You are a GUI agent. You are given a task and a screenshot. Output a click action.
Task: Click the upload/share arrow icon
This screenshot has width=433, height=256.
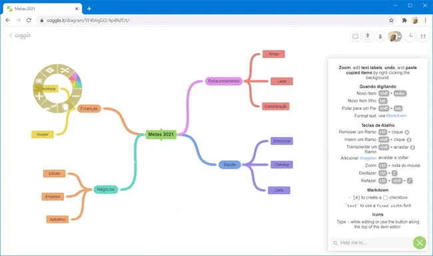point(368,36)
